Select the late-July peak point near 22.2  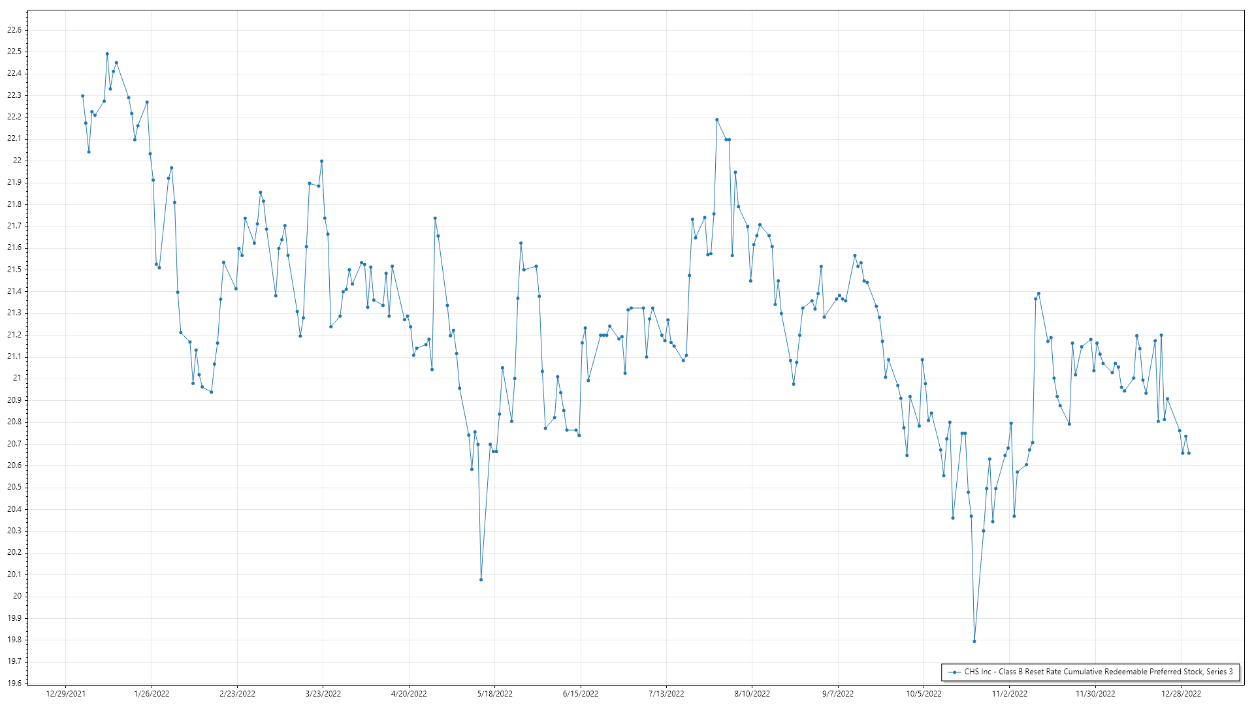(717, 120)
